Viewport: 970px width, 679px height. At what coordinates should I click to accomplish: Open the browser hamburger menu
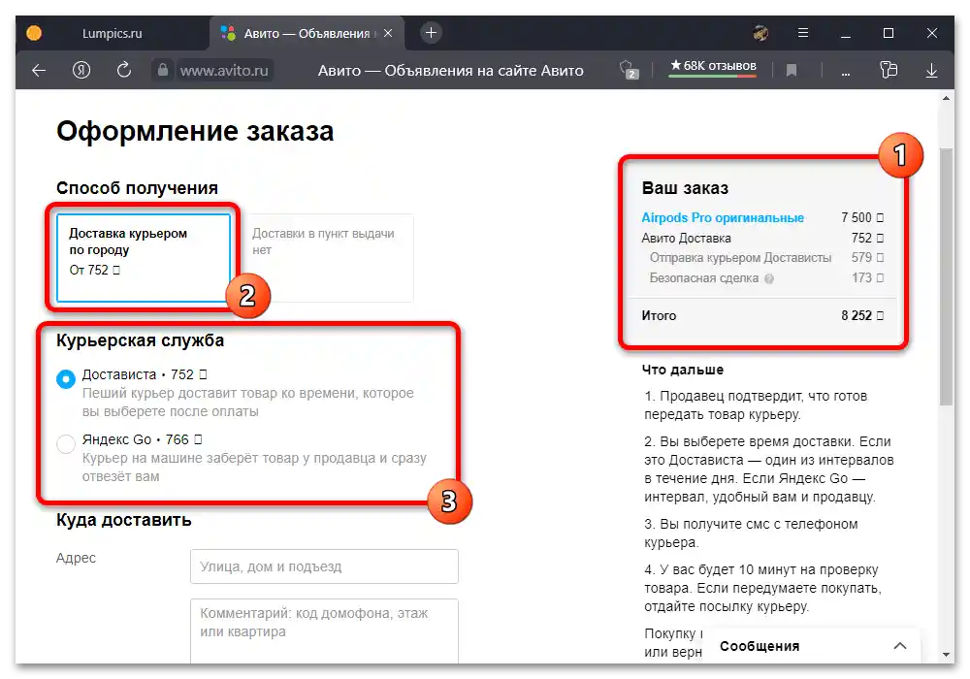pos(803,33)
